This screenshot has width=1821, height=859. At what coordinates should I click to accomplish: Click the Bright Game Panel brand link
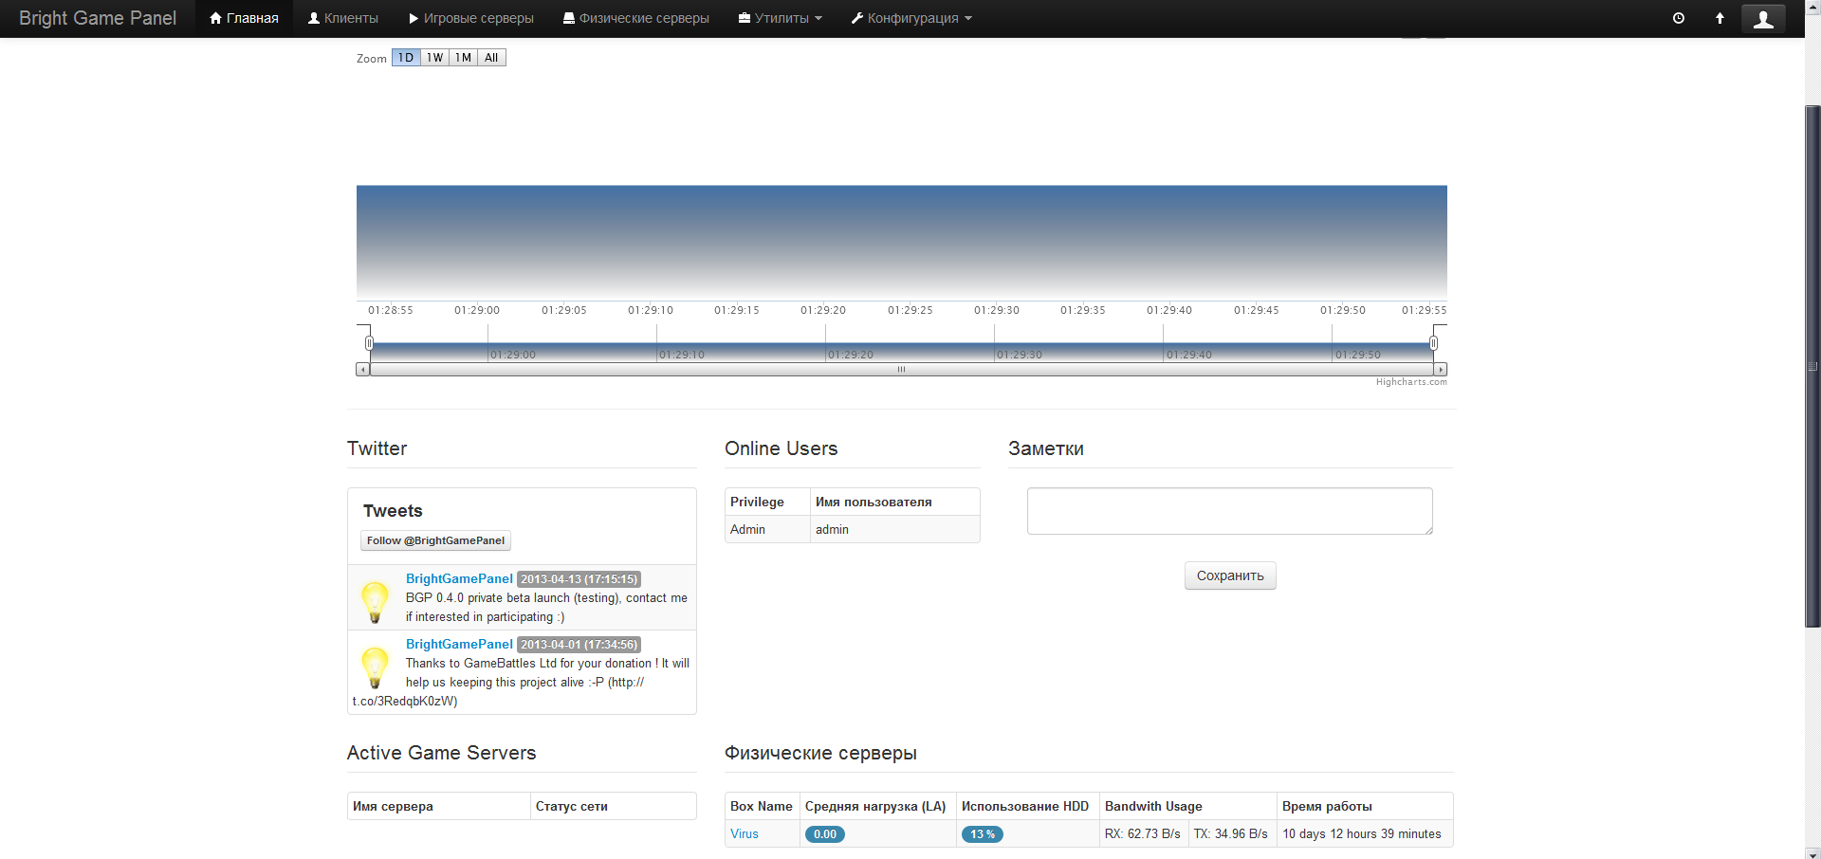click(98, 18)
